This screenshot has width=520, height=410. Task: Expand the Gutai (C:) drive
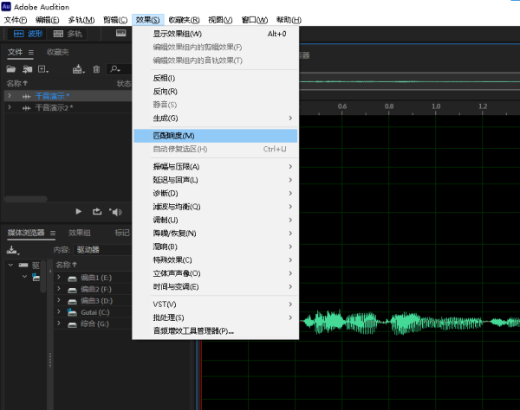(58, 311)
